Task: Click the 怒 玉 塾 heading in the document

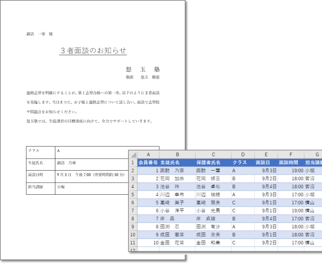Action: pyautogui.click(x=142, y=69)
